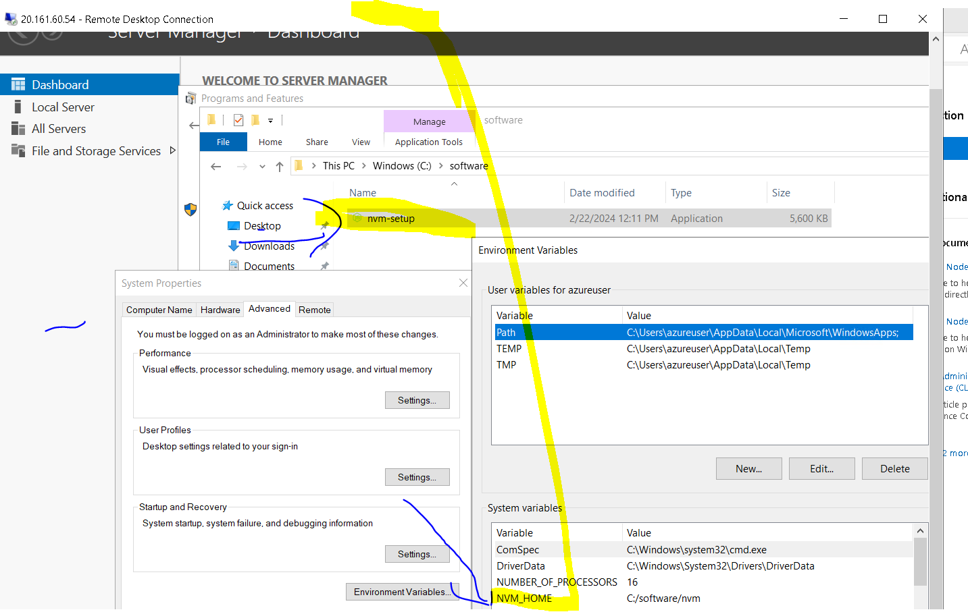Open Application Tools ribbon tab
Image resolution: width=968 pixels, height=612 pixels.
pos(429,142)
